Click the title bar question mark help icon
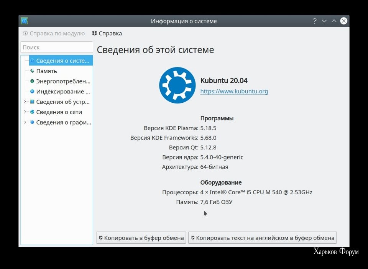This screenshot has height=269, width=368. coord(314,21)
